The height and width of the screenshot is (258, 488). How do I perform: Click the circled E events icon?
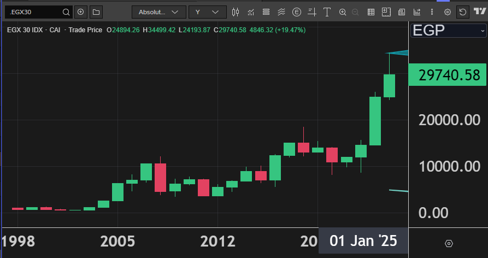tap(297, 12)
